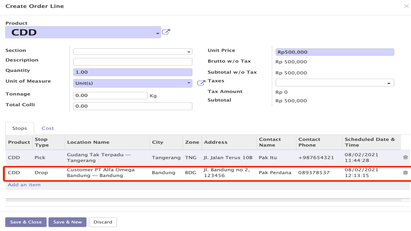Sort by Zone column header

[x=192, y=142]
